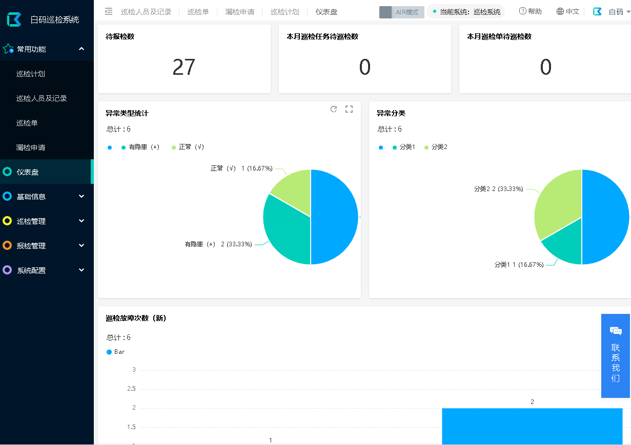
Task: Toggle 正常 (√) legend item
Action: coord(188,147)
